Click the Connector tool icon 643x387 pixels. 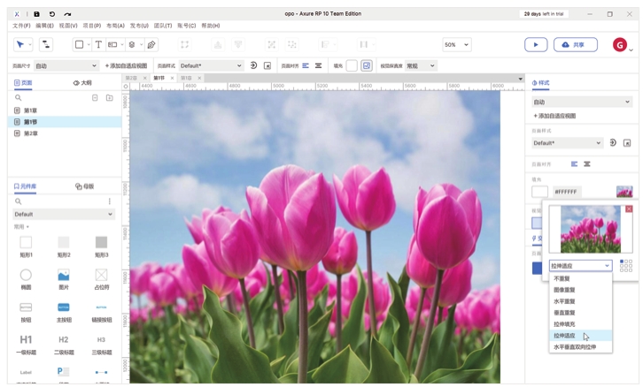[x=45, y=44]
